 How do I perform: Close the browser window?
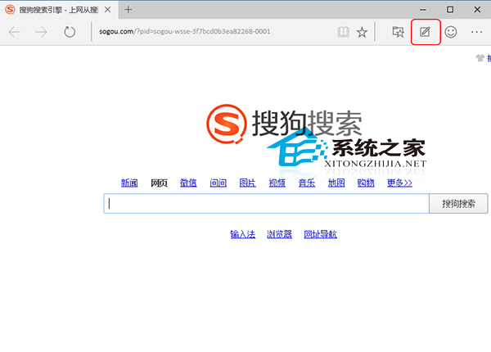(477, 10)
